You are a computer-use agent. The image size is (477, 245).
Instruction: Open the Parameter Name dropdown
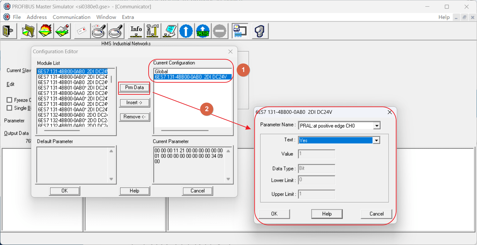[x=377, y=126]
